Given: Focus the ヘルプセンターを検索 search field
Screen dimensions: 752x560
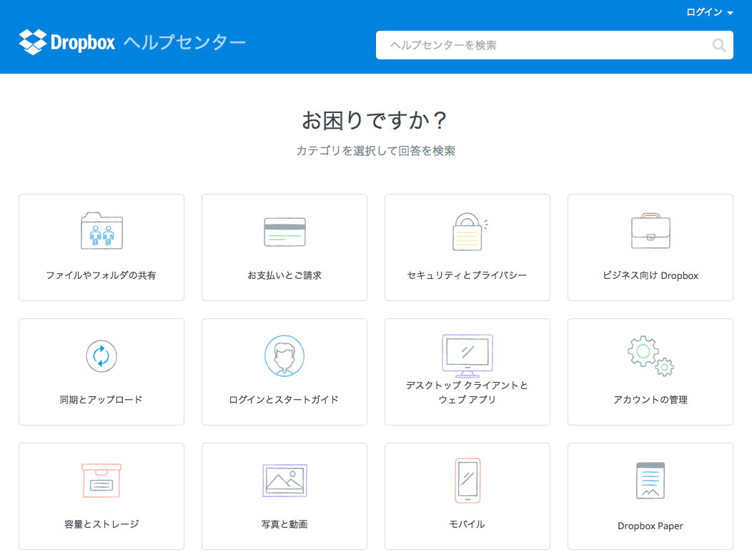Looking at the screenshot, I should pyautogui.click(x=555, y=45).
